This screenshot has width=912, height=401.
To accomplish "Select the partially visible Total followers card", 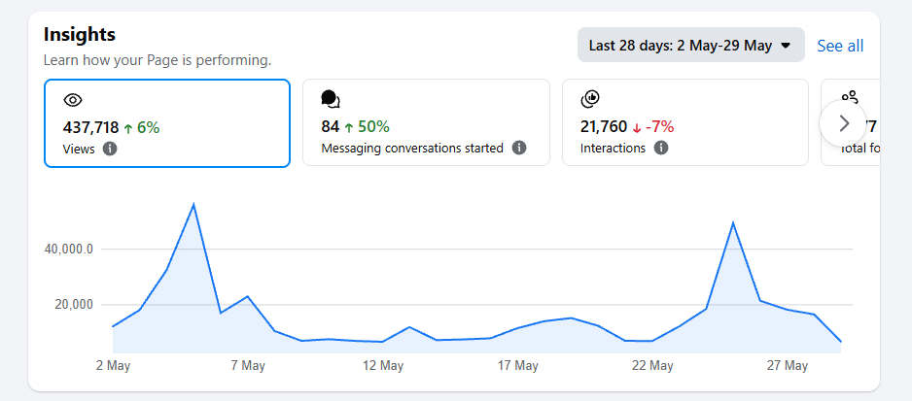I will coord(851,122).
